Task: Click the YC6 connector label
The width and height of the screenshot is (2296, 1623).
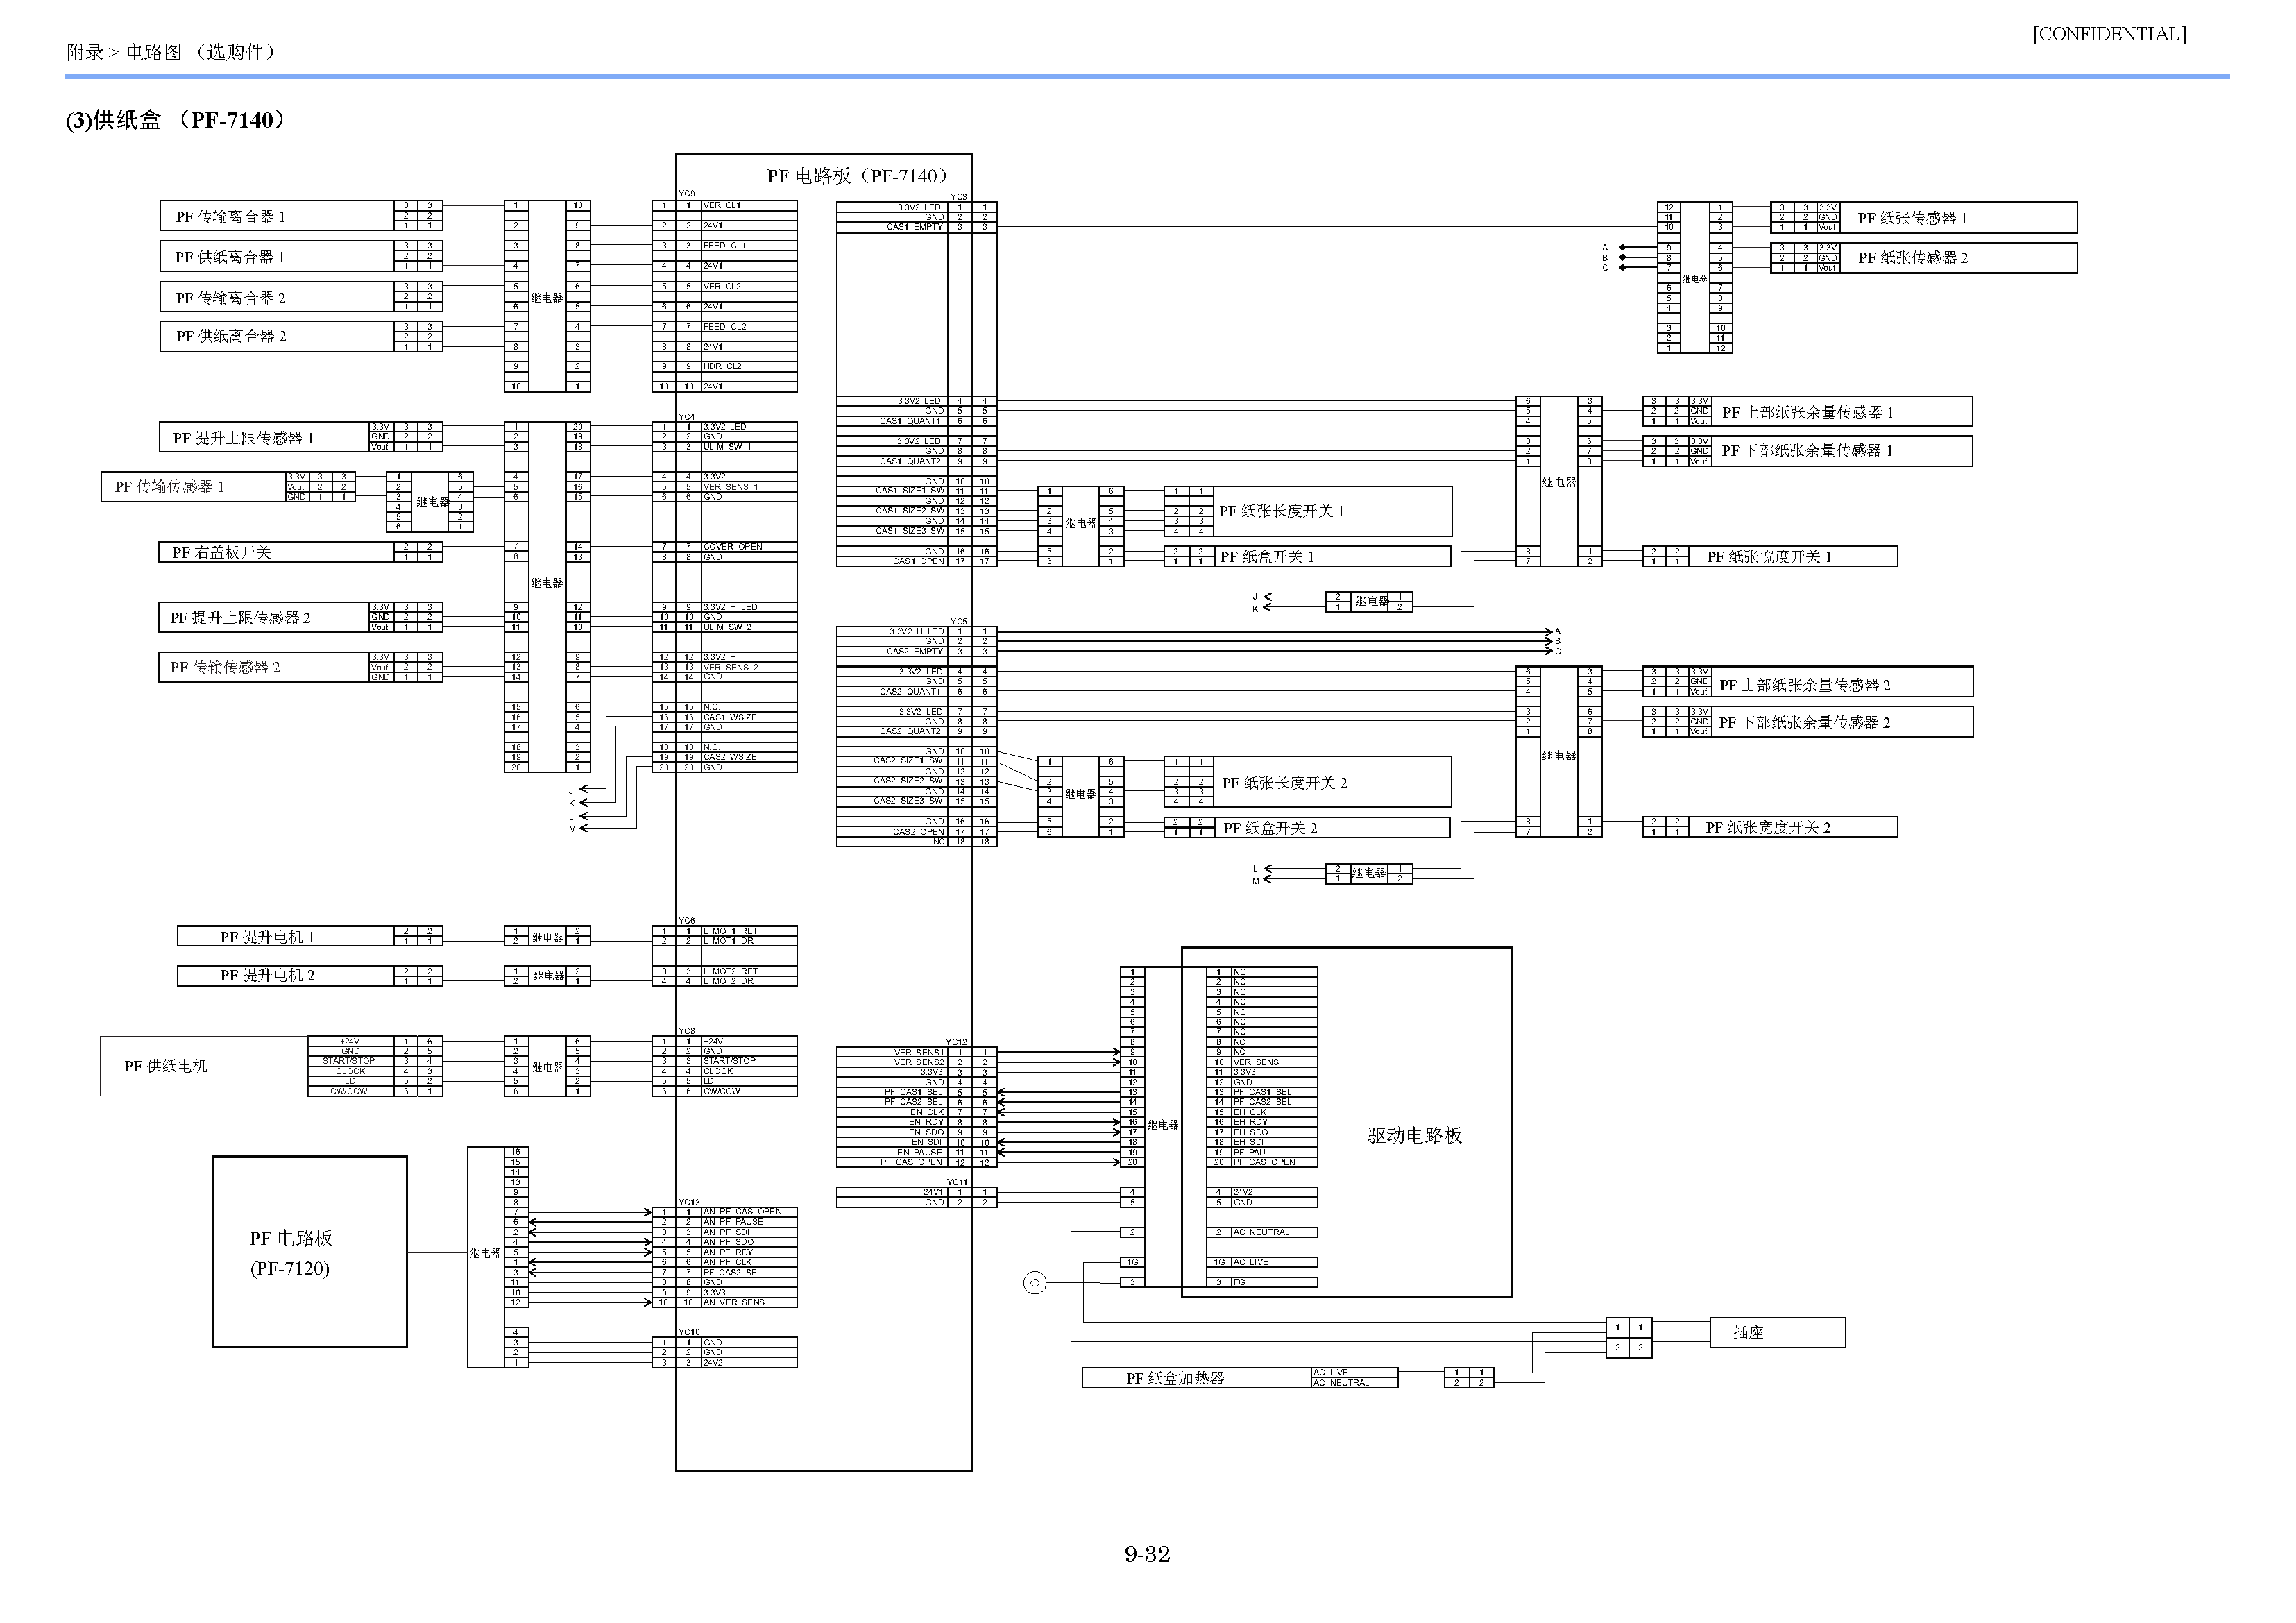Action: coord(687,921)
